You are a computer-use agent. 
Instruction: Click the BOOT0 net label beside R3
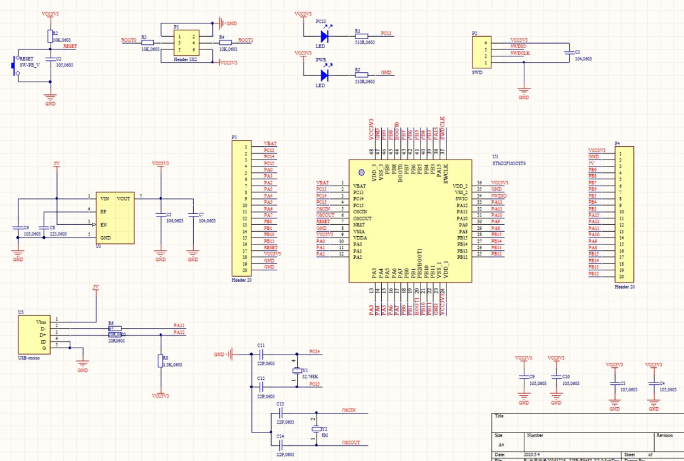click(x=129, y=40)
